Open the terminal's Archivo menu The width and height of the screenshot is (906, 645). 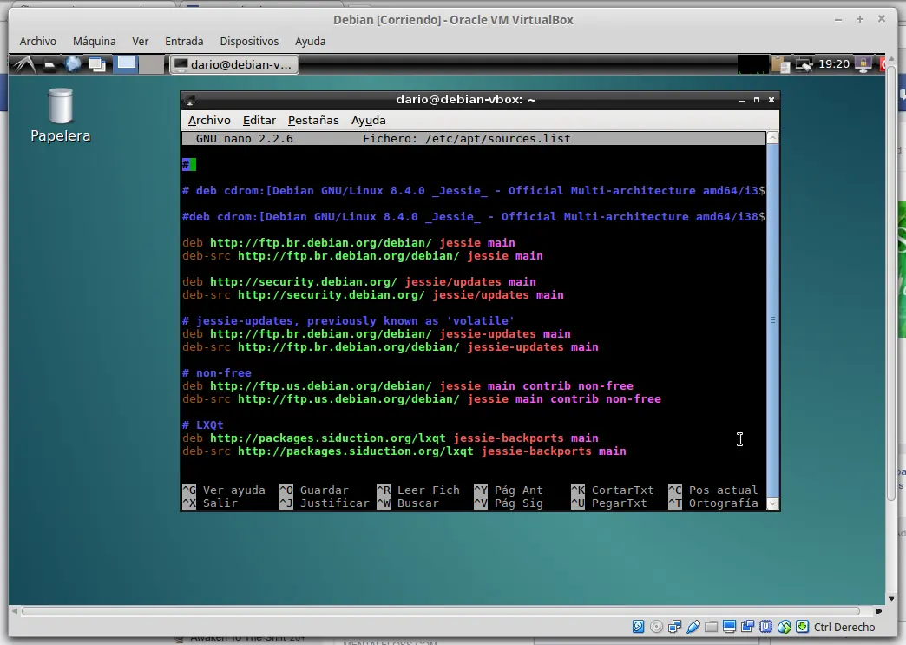[209, 120]
